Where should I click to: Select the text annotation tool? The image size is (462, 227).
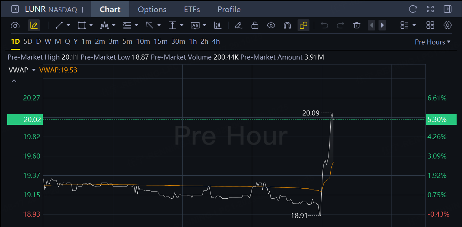(195, 25)
